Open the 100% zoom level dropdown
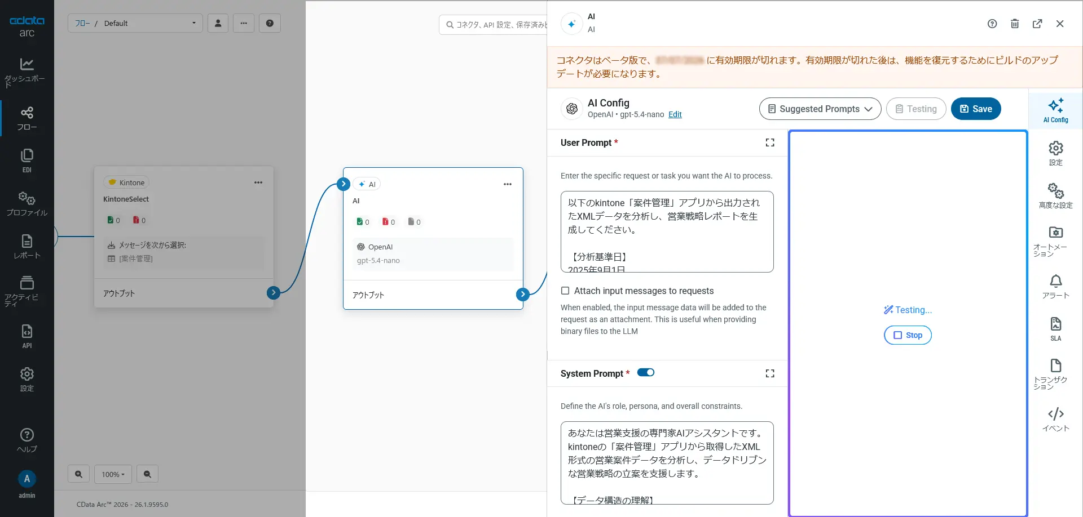Screen dimensions: 1083x517 (x=113, y=474)
